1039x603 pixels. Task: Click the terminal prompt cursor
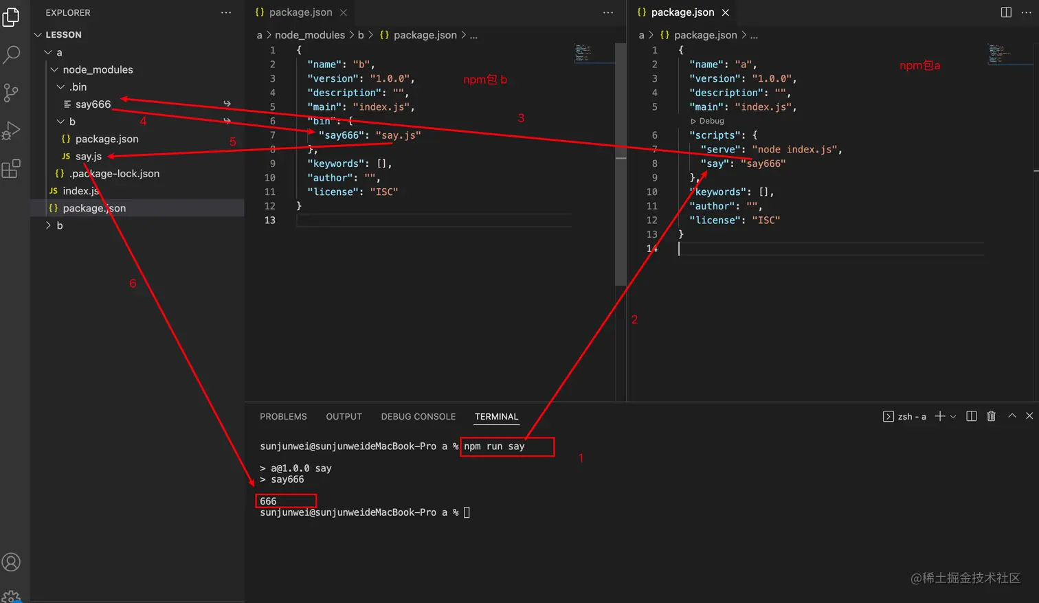point(467,512)
